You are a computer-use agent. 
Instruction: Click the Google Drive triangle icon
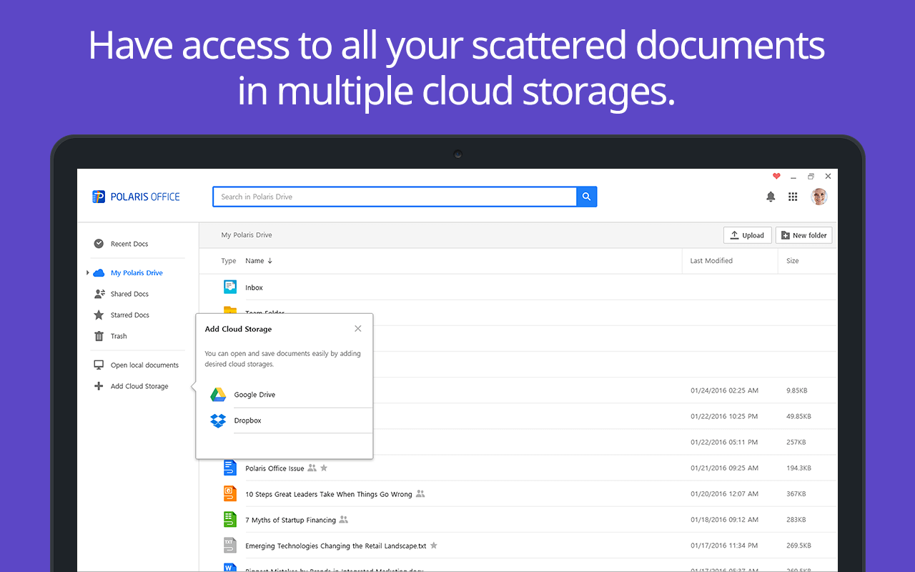218,395
